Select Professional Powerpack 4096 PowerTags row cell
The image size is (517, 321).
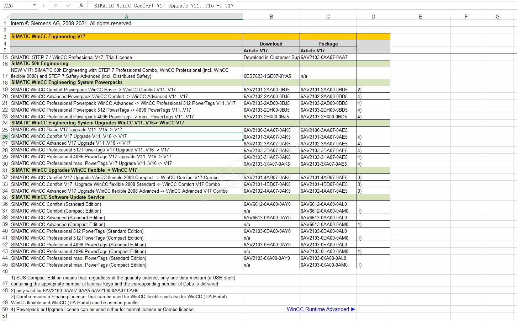tap(126, 117)
